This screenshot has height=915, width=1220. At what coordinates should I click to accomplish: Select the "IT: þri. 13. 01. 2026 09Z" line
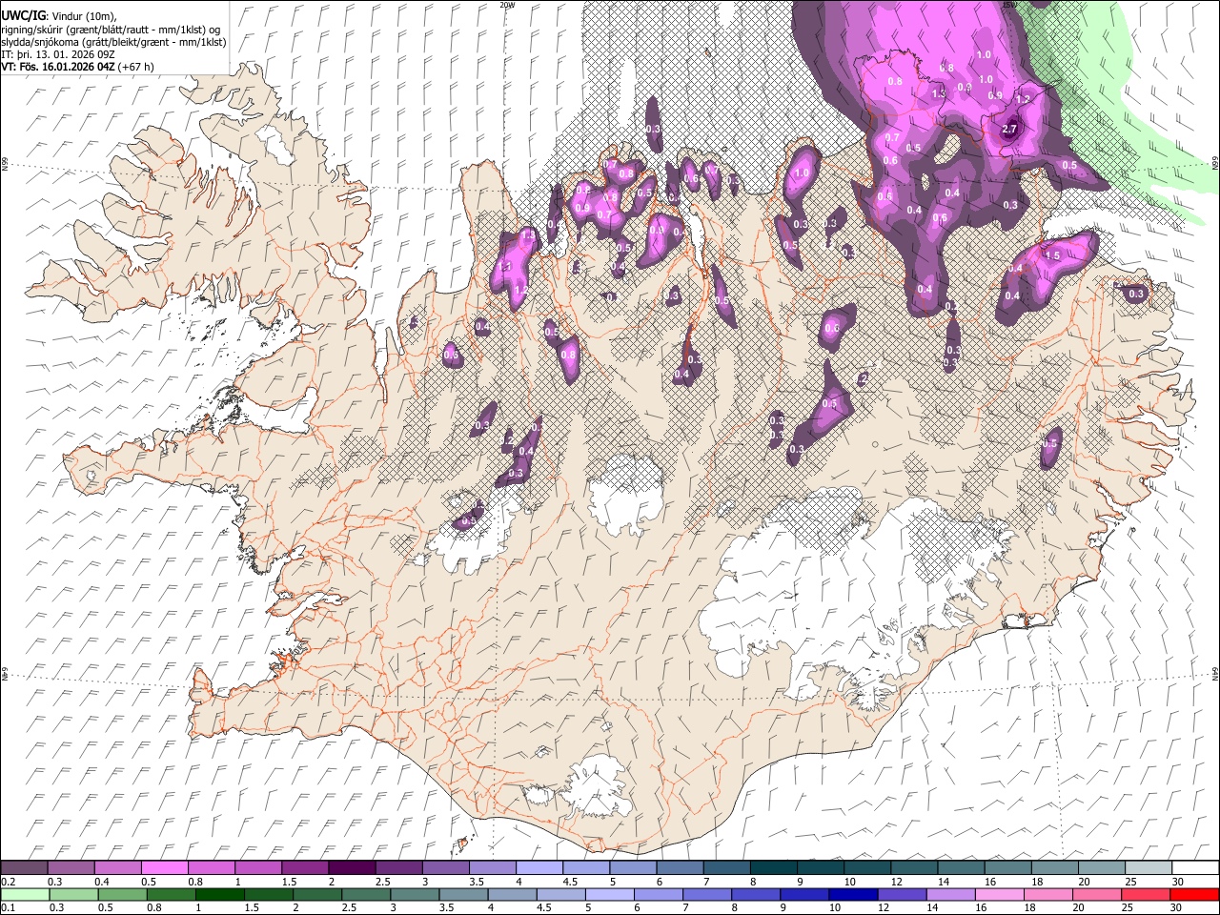[x=57, y=54]
